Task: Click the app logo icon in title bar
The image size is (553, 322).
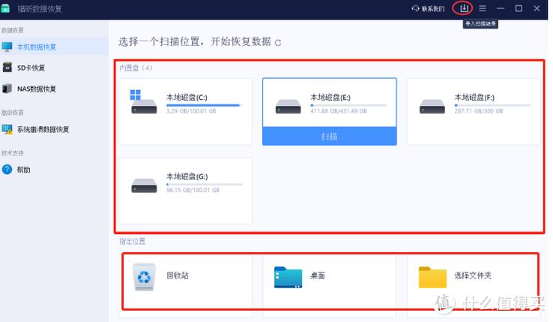Action: click(5, 8)
